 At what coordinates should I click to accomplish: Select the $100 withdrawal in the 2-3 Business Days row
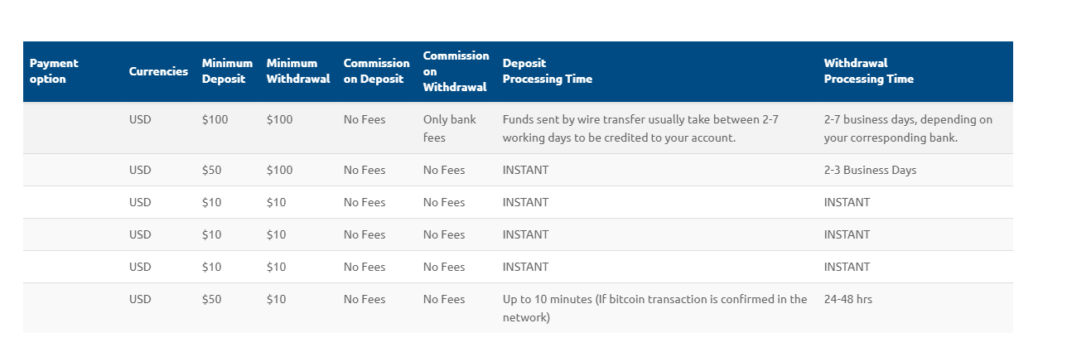point(280,170)
